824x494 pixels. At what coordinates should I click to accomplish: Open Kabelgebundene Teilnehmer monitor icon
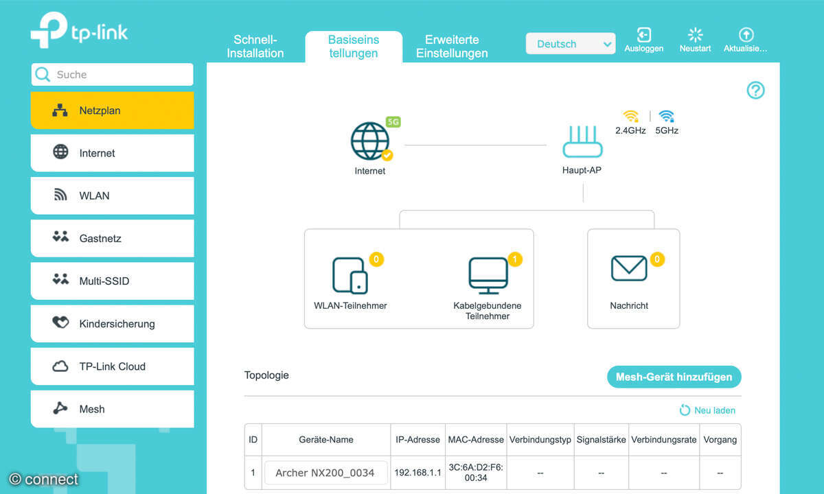[x=488, y=274]
